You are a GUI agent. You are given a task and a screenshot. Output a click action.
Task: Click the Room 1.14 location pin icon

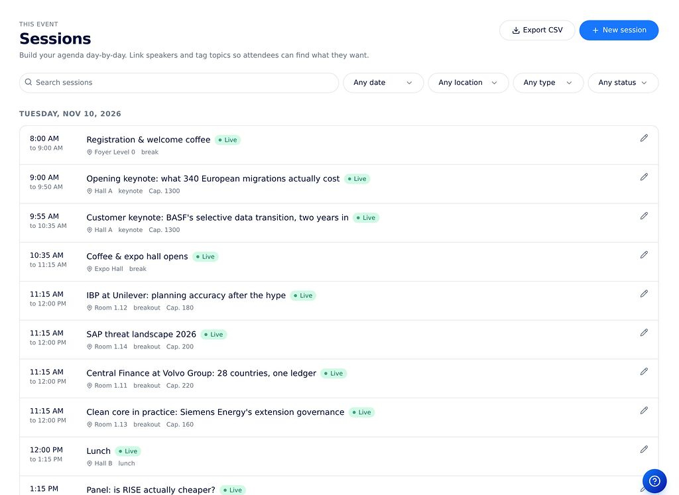90,347
